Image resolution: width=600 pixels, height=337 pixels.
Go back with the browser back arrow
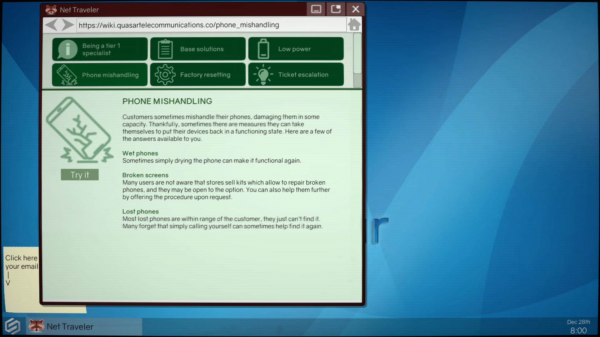coord(52,25)
